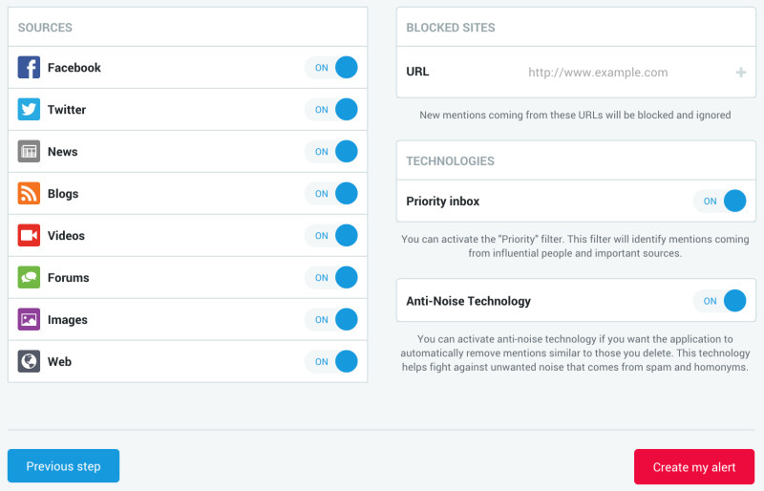
Task: Disable Anti-Noise Technology toggle
Action: (720, 301)
